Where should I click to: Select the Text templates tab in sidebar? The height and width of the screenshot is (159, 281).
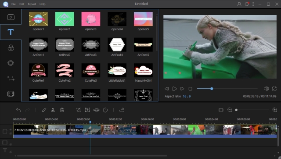tap(11, 32)
